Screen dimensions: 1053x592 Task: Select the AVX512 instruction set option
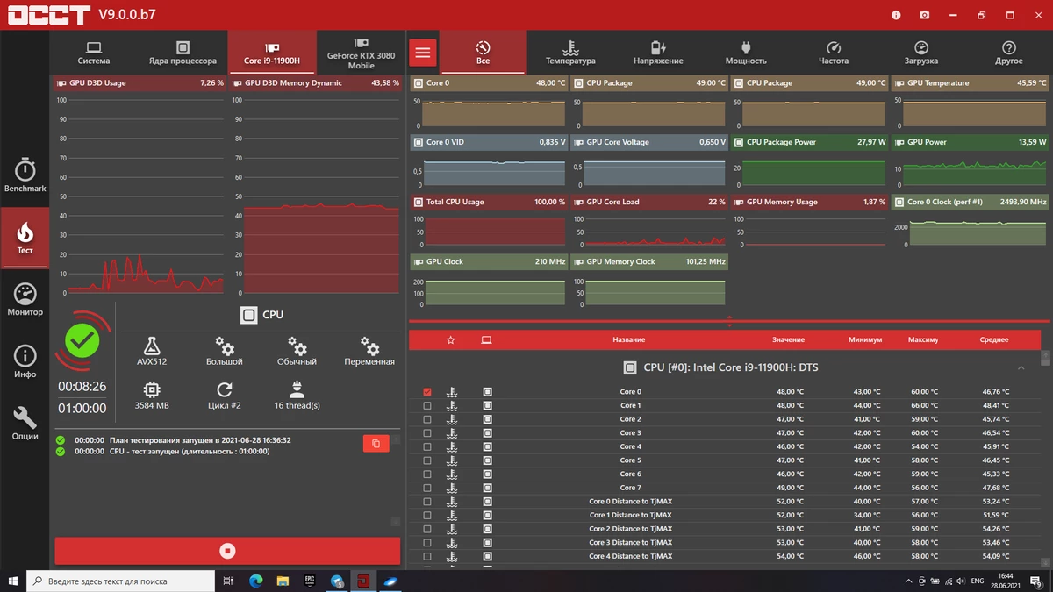[x=152, y=351]
